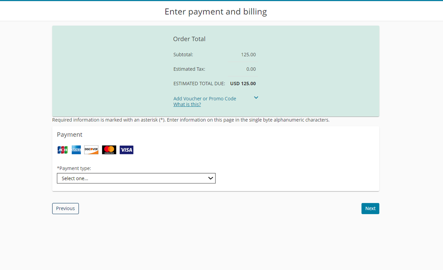
Task: Continue with the Next button
Action: pyautogui.click(x=370, y=208)
